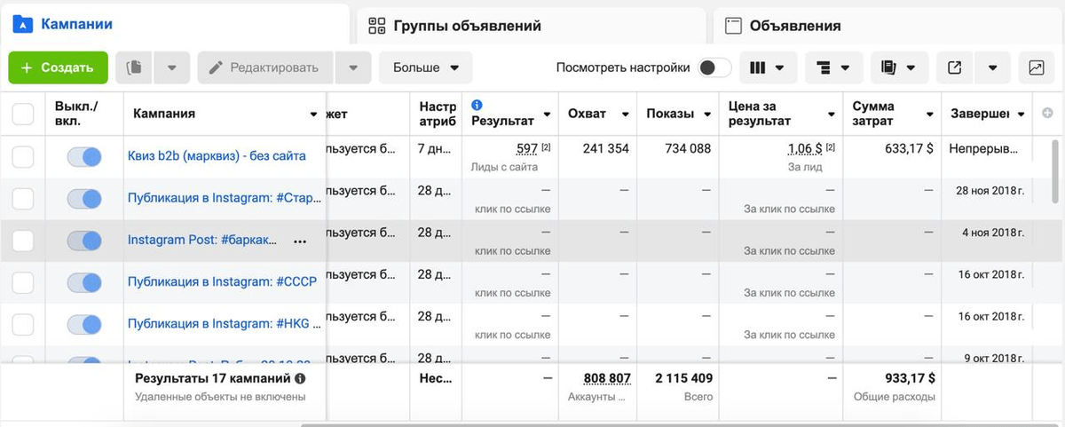
Task: Click the 28 ноя 2018 г. date cell
Action: pyautogui.click(x=990, y=192)
